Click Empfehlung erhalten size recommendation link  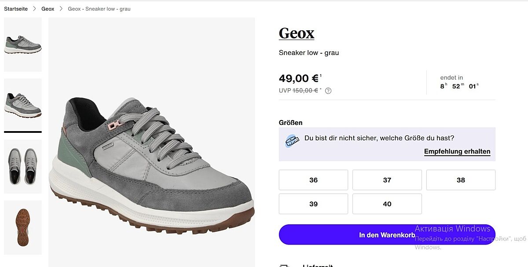457,151
